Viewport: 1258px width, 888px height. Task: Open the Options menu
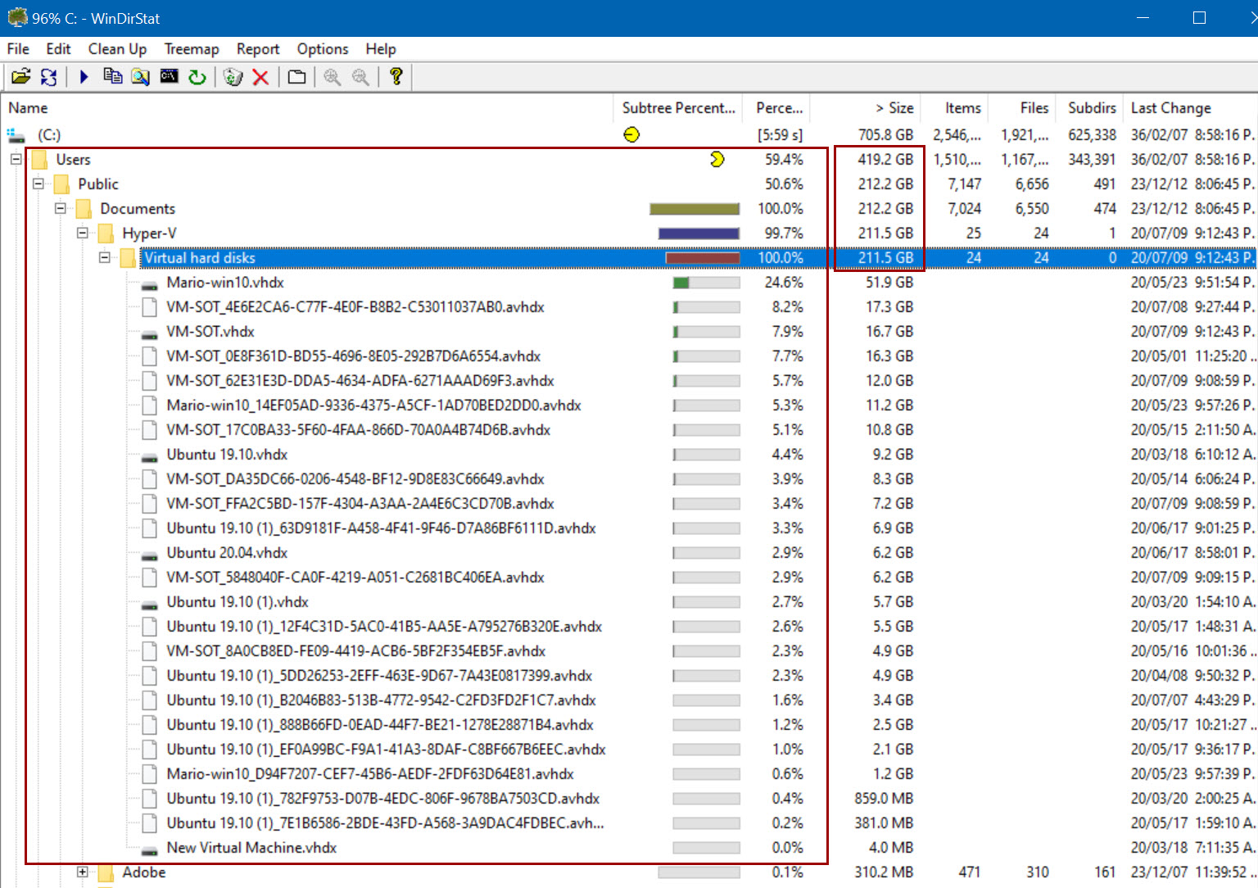point(322,49)
